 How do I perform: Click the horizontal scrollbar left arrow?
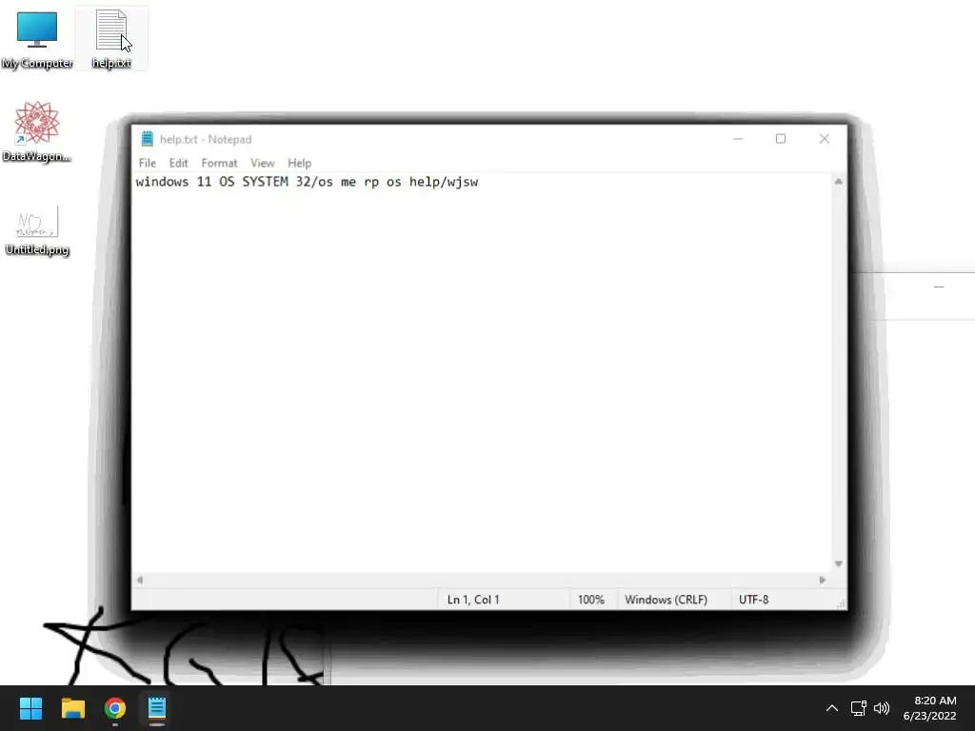[x=140, y=580]
